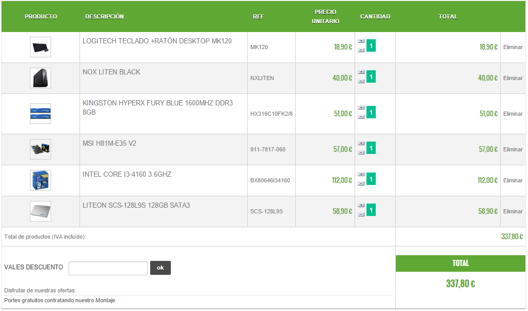Click the Vales Descuento input field
The width and height of the screenshot is (528, 311).
(108, 269)
